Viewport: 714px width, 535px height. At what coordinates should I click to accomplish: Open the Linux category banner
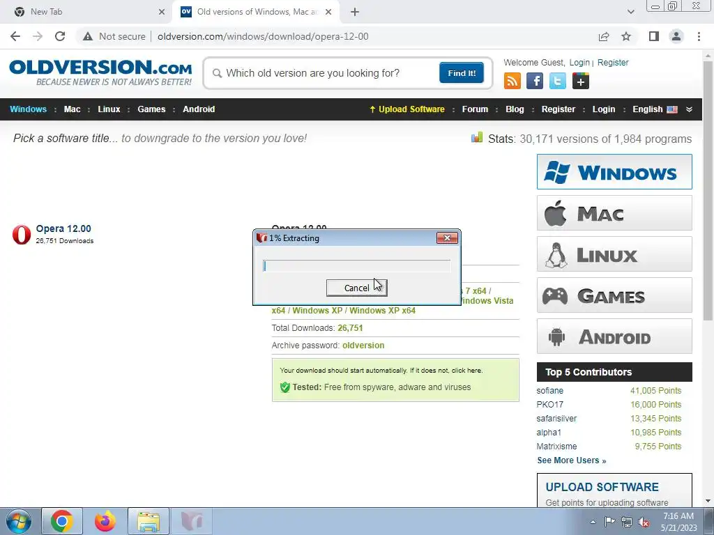coord(614,254)
